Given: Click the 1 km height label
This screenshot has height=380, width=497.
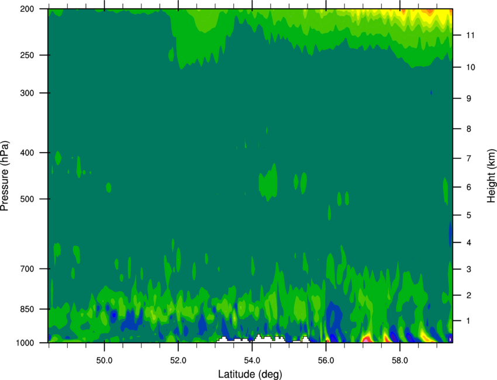Looking at the screenshot, I should click(469, 321).
